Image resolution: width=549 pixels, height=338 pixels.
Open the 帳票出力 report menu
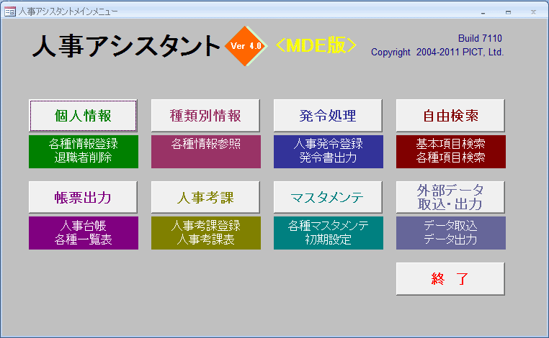coord(83,197)
